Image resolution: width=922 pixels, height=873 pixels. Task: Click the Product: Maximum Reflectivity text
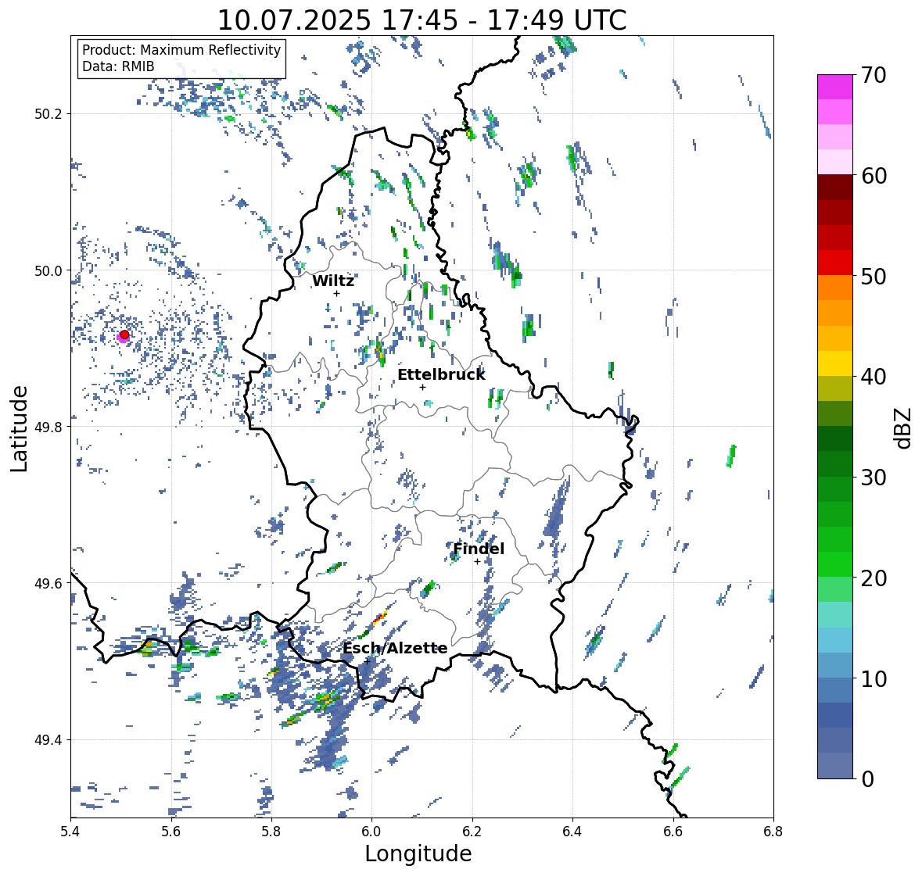click(x=181, y=50)
